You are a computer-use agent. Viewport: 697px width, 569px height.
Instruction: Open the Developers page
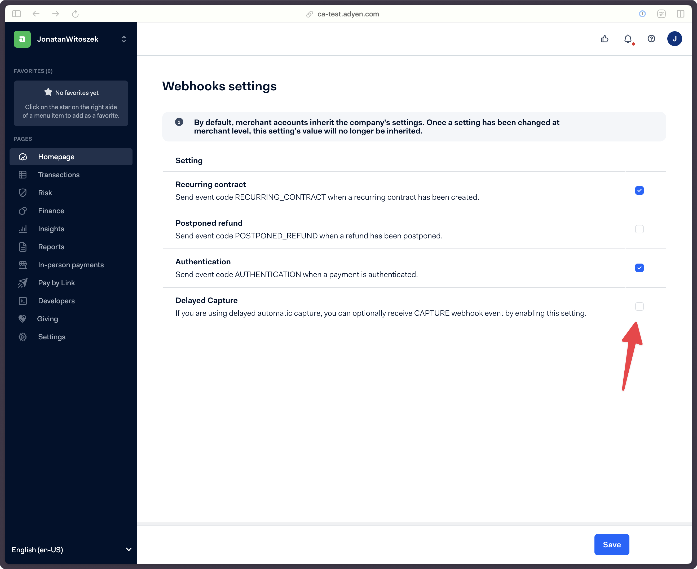click(x=56, y=300)
